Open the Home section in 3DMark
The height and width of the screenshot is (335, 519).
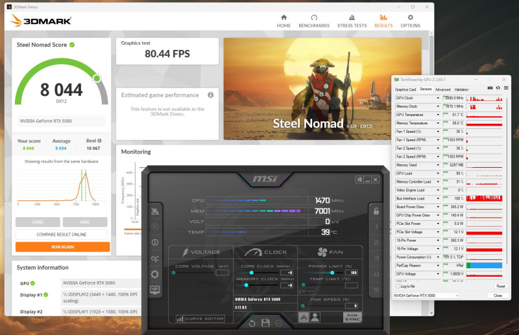284,21
